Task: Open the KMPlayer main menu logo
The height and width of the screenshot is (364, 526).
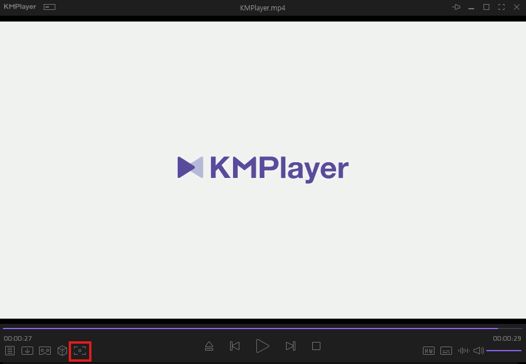Action: (x=20, y=7)
